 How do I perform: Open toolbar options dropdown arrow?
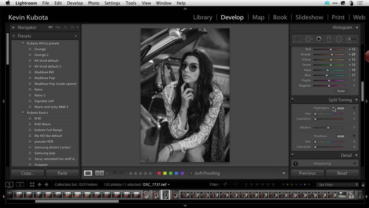[284, 173]
